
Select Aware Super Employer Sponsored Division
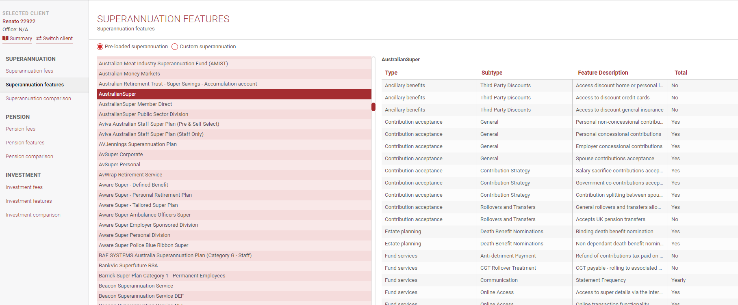[234, 225]
